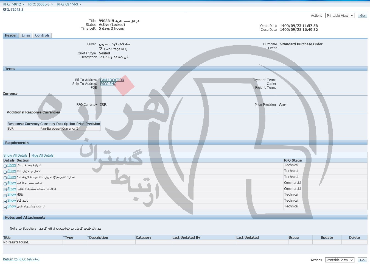Click Show link for تاييد كالا

(x=12, y=201)
